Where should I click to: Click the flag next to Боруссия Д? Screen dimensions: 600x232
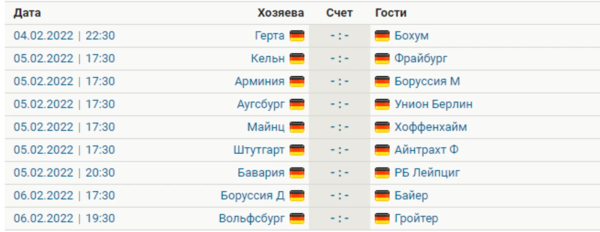297,196
